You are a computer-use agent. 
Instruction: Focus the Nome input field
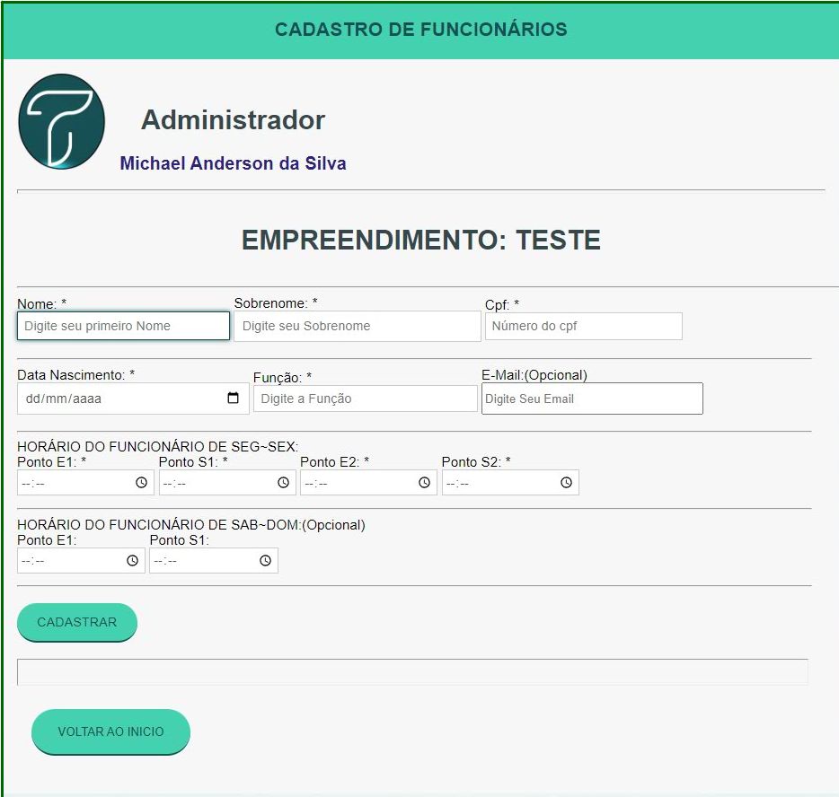click(123, 326)
